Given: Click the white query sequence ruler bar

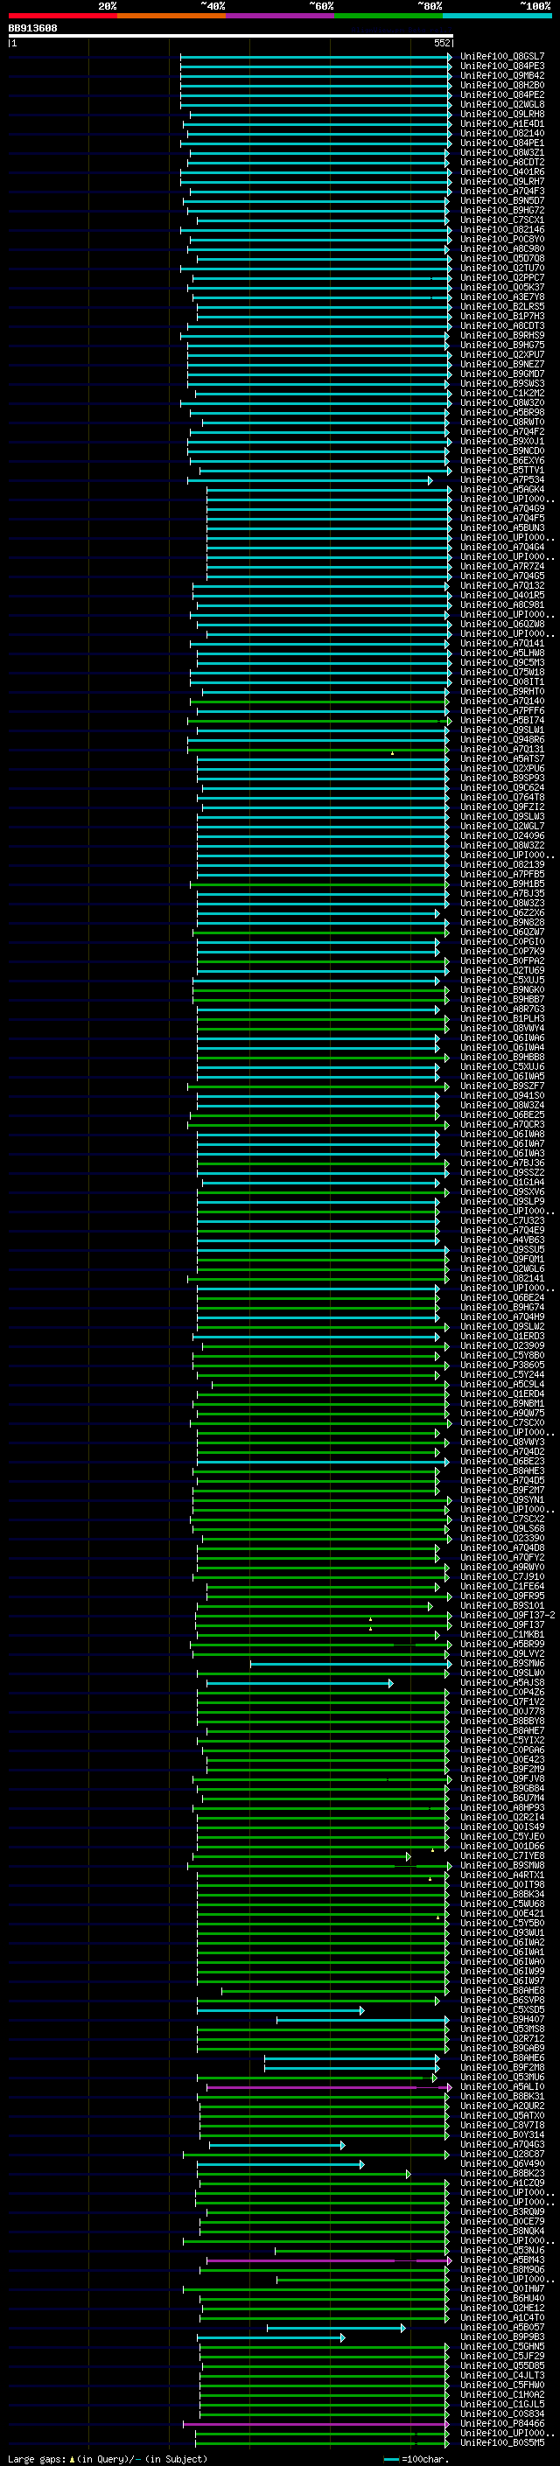Looking at the screenshot, I should (x=231, y=35).
